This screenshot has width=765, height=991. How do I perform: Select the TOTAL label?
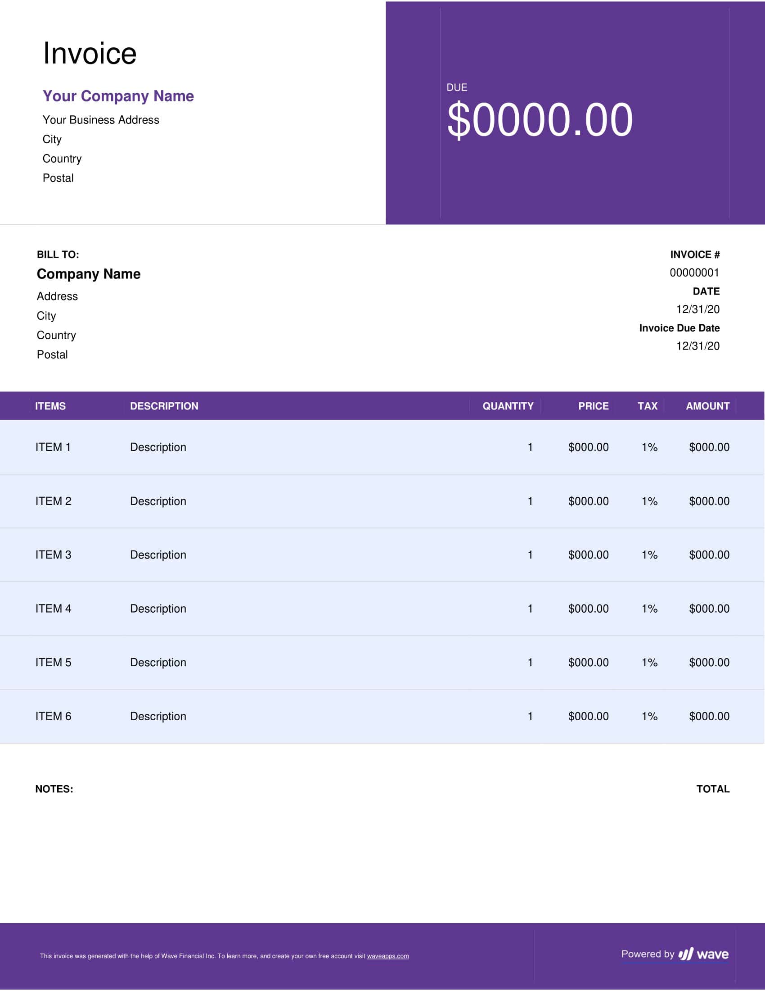[713, 789]
